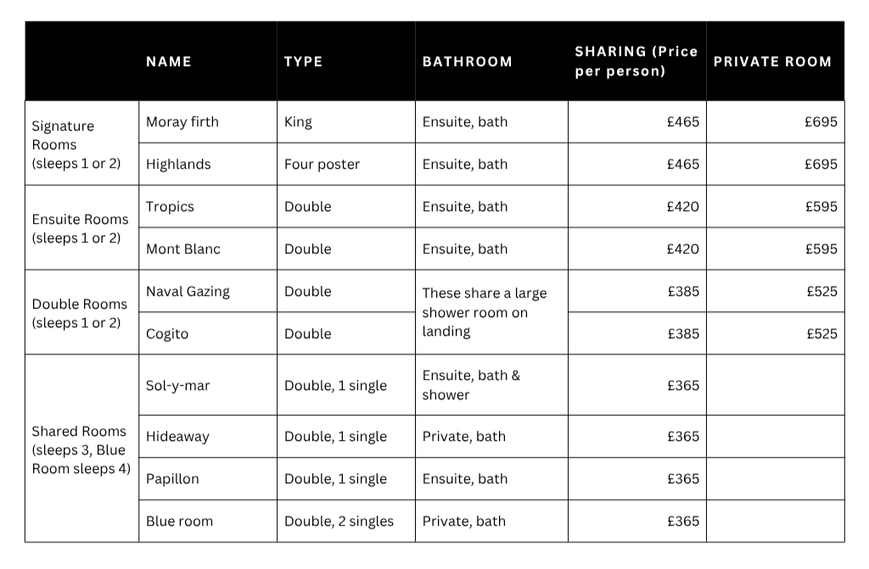
Task: Click the Moray firth room name
Action: 182,122
